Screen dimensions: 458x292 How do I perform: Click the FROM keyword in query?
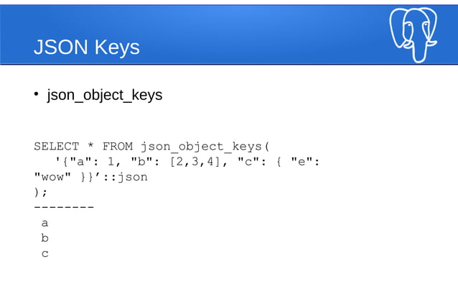[118, 146]
